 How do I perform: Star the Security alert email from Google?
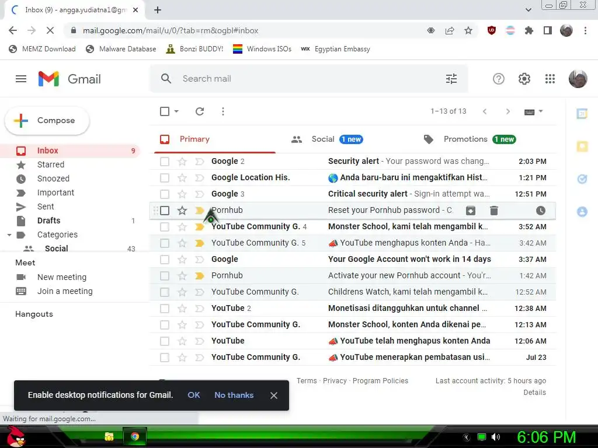pyautogui.click(x=182, y=162)
